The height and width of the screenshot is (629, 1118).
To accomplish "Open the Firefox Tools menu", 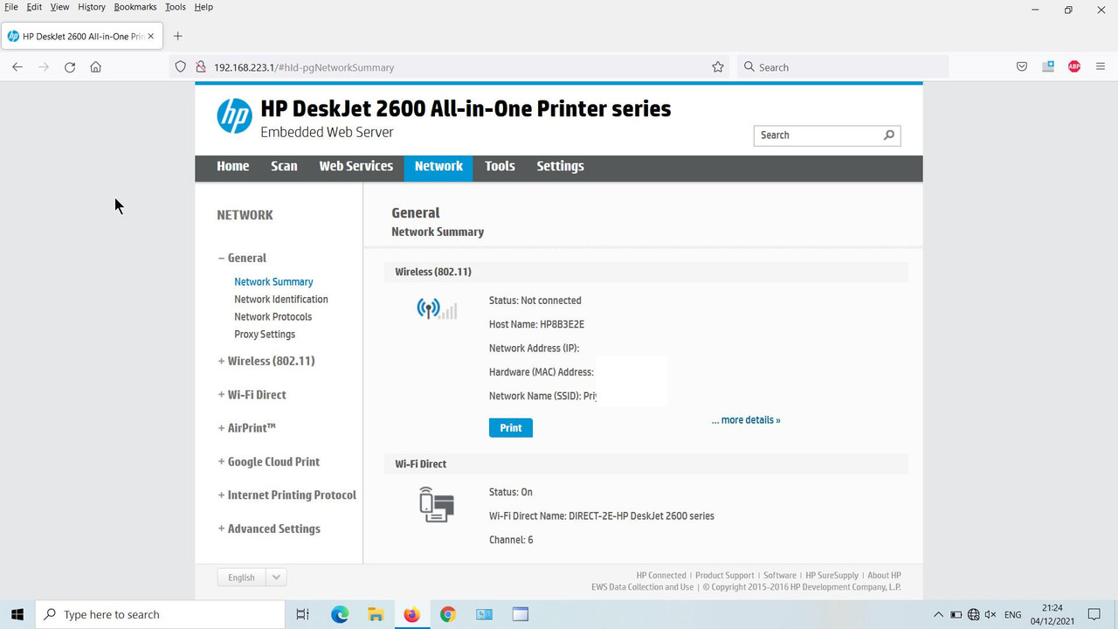I will coord(176,7).
